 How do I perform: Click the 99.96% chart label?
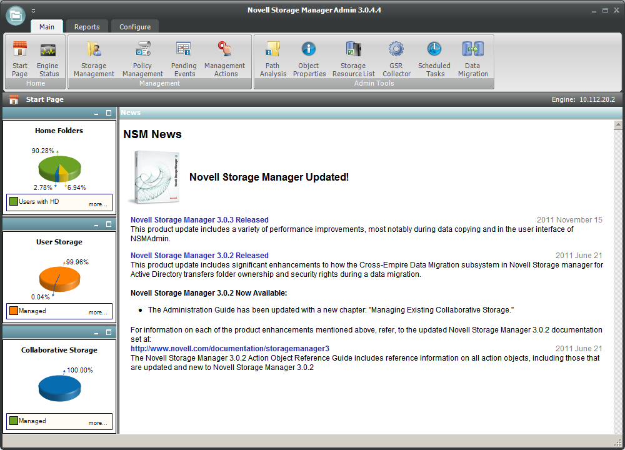pos(77,262)
